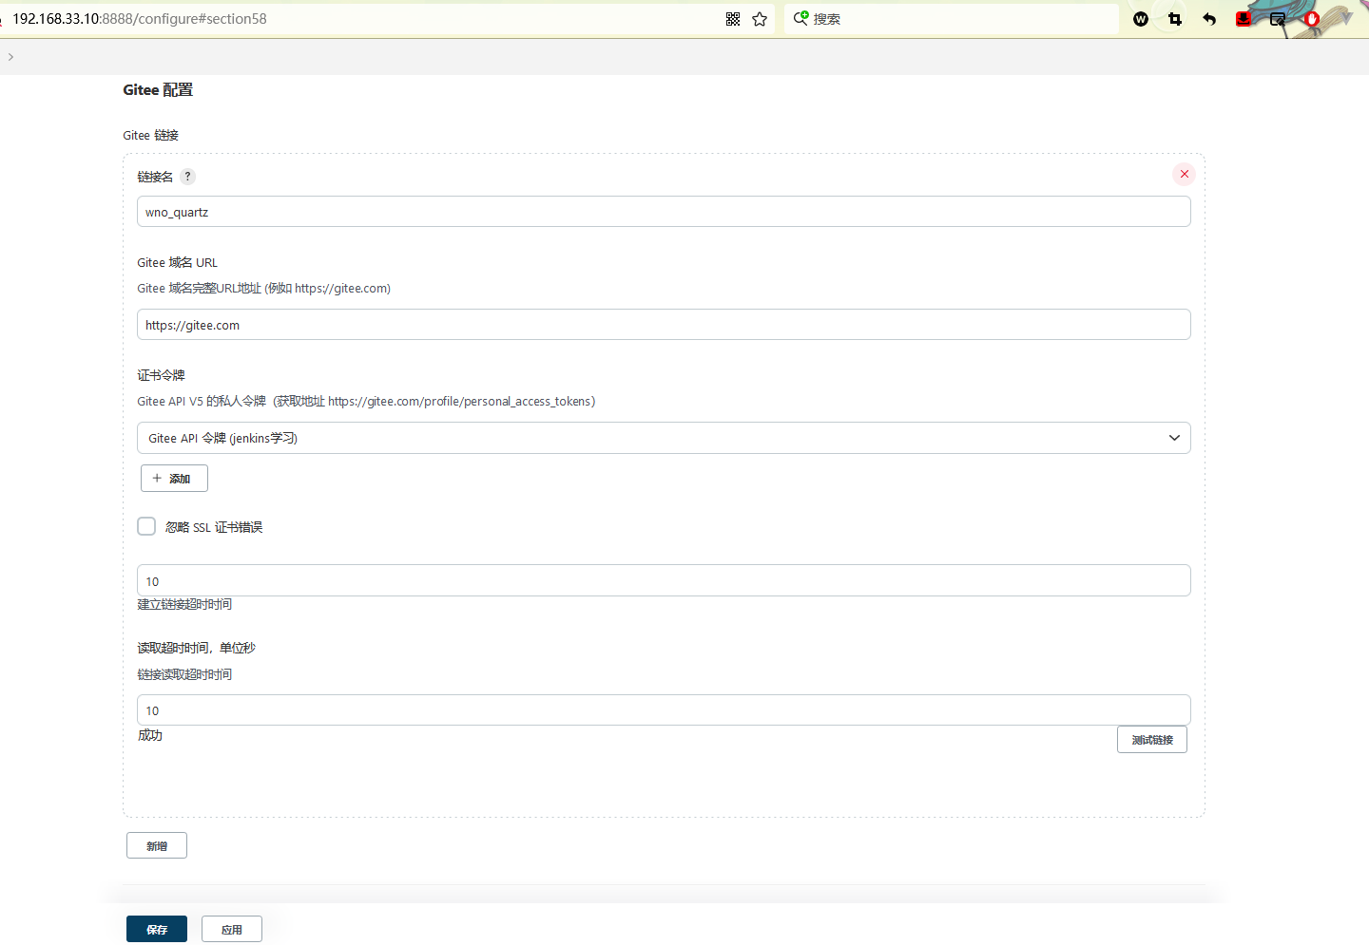1369x945 pixels.
Task: Expand the breadcrumb chevron at top left
Action: point(10,57)
